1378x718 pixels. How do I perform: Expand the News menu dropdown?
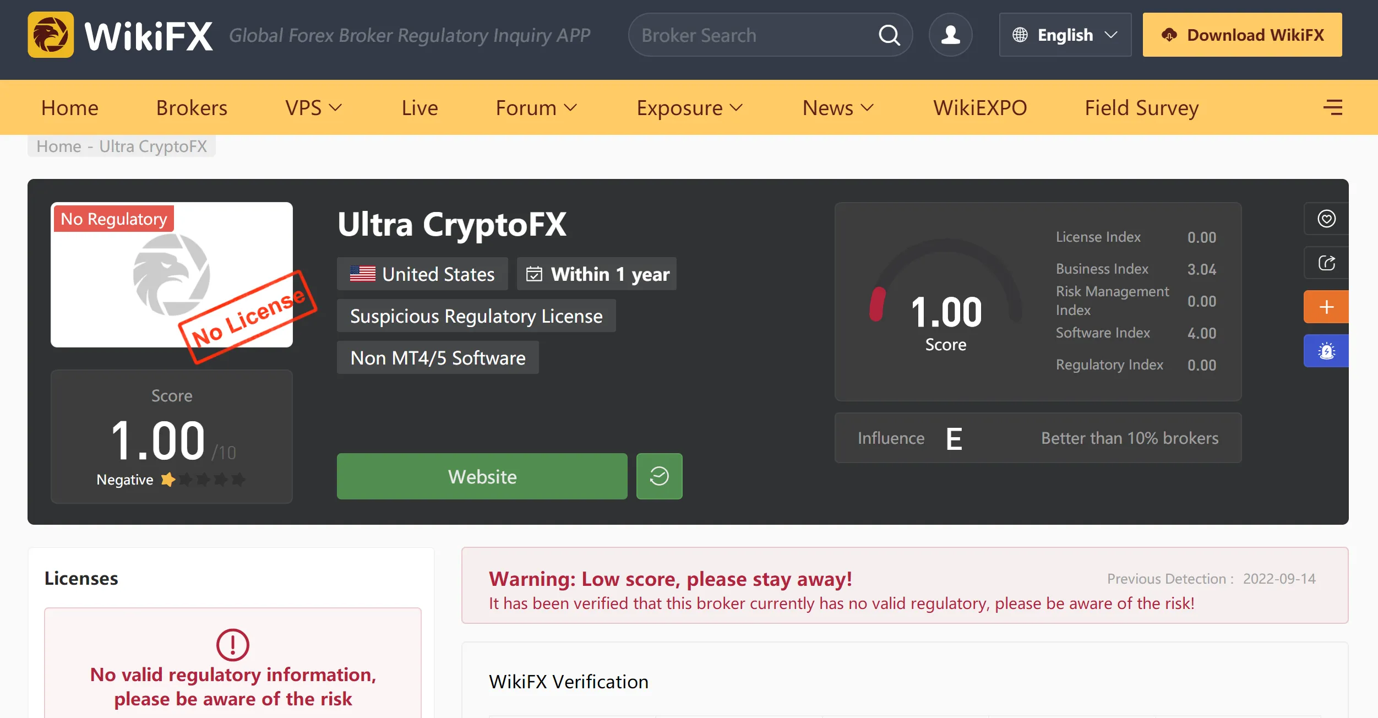pyautogui.click(x=838, y=108)
